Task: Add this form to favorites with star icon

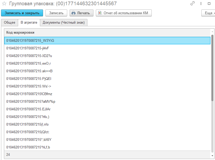Action: pos(4,4)
